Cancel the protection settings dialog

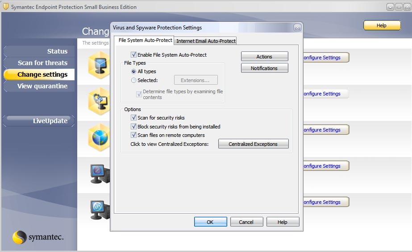tap(246, 222)
